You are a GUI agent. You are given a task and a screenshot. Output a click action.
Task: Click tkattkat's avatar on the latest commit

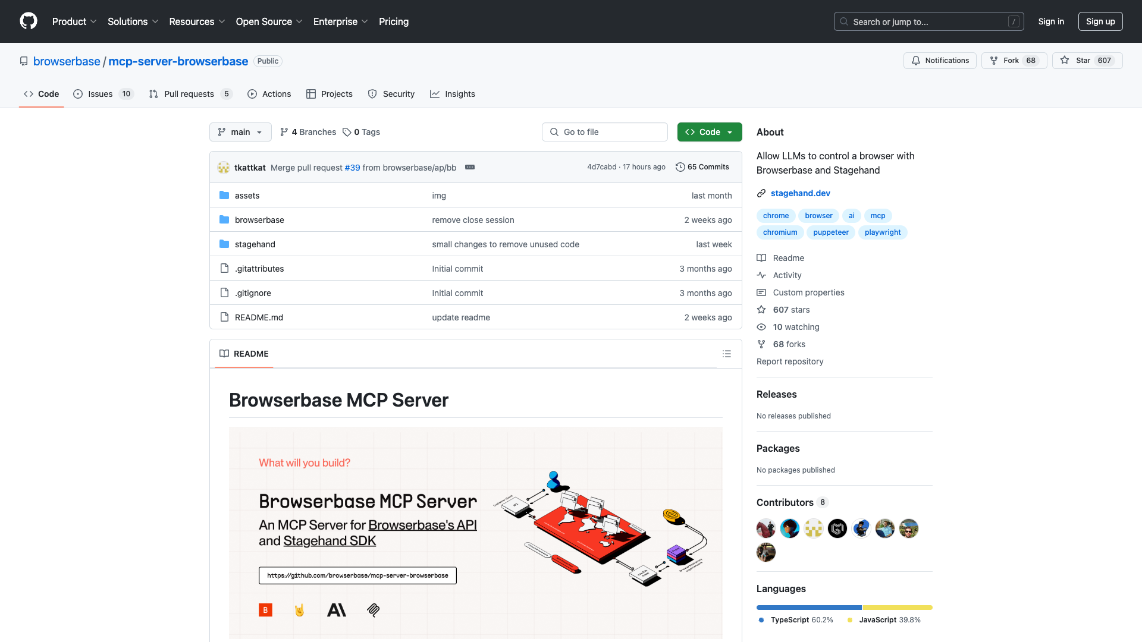[223, 167]
